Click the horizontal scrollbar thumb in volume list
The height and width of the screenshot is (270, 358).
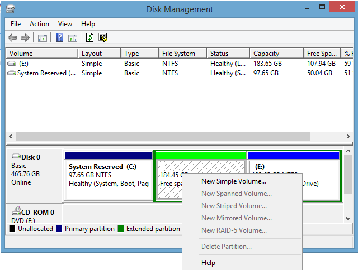tap(163, 136)
